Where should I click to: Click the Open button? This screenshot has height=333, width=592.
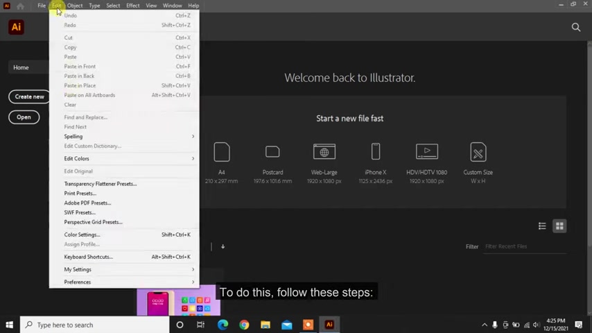(x=24, y=117)
